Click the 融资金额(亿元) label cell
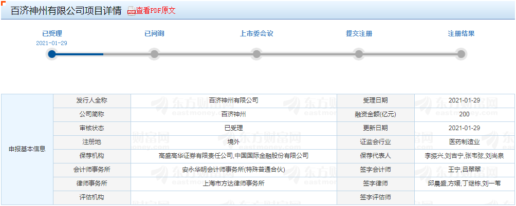 click(376, 114)
